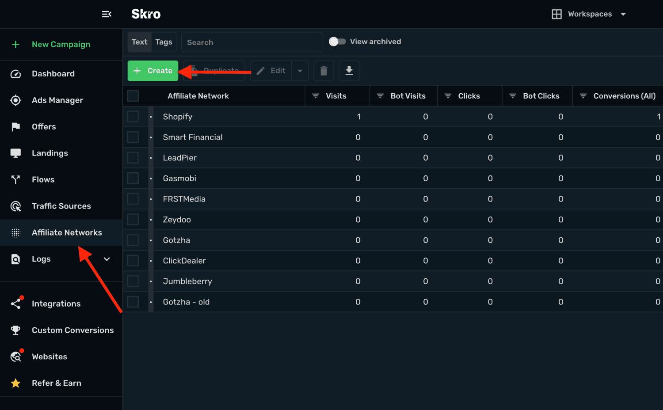663x410 pixels.
Task: Open the Visits column filter
Action: tap(316, 96)
